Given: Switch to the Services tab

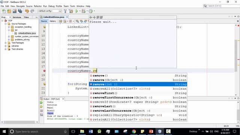Looking at the screenshot, I should (x=17, y=17).
